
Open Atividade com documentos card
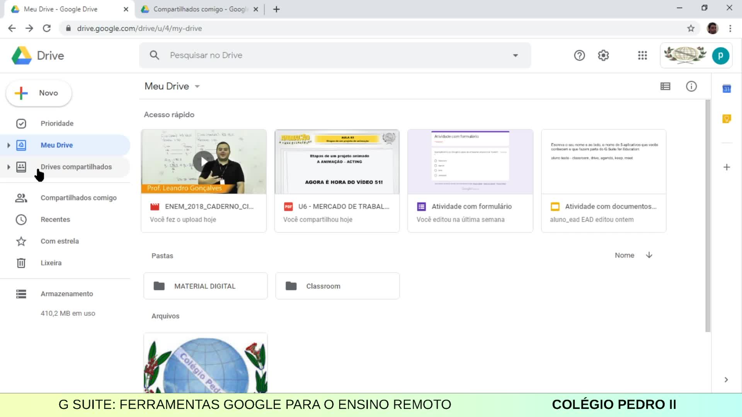[604, 181]
